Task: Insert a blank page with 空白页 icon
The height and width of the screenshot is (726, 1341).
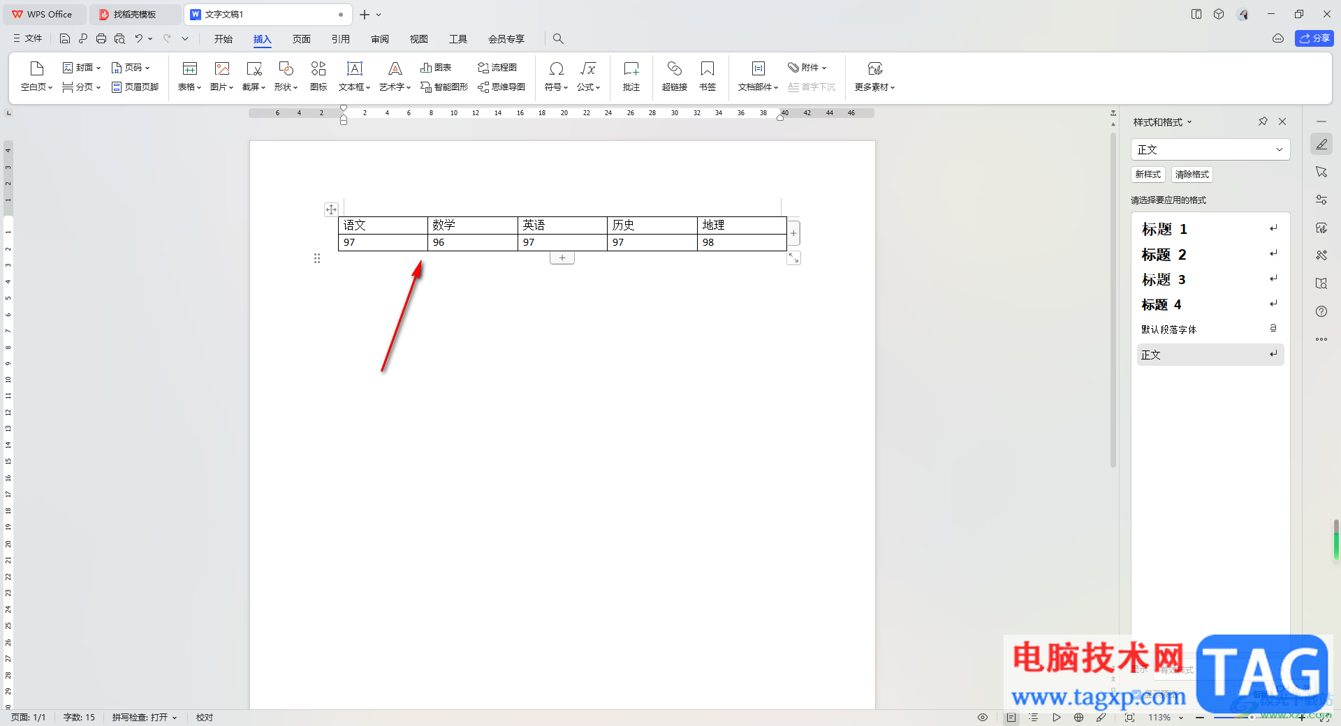Action: pyautogui.click(x=36, y=75)
